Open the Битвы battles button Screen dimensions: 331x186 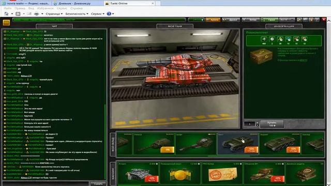point(250,20)
